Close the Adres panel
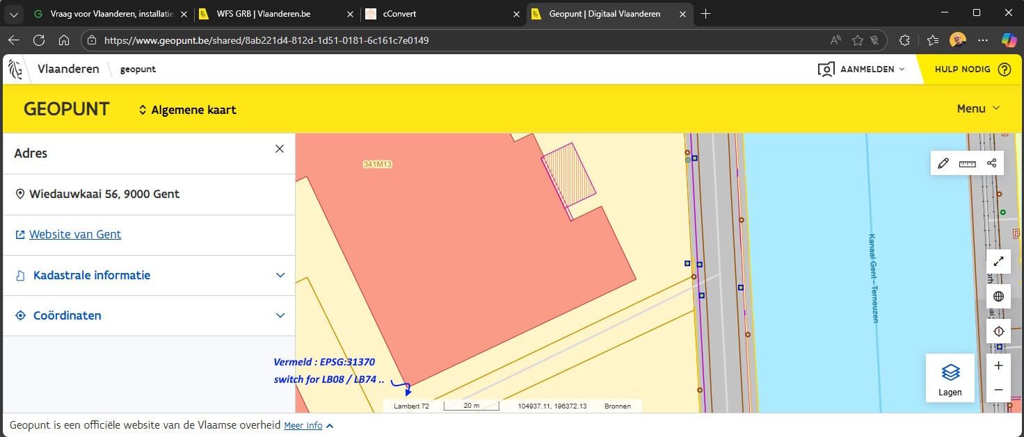The image size is (1024, 437). coord(280,149)
